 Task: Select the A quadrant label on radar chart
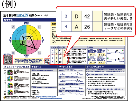click(13, 27)
